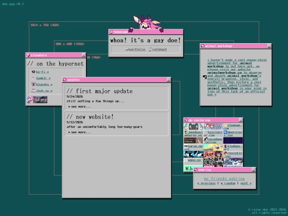Click the dark blue starry banner in go exploring
The width and height of the screenshot is (288, 216).
(233, 140)
